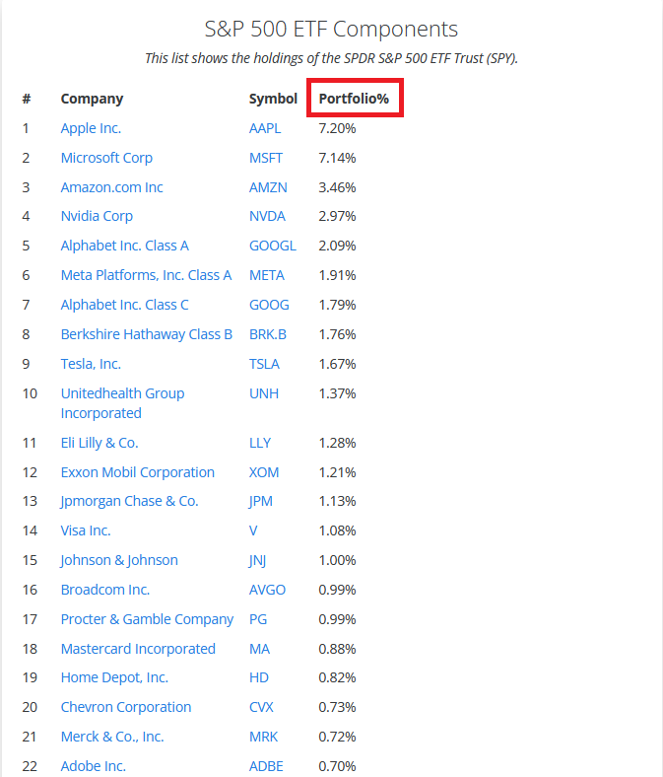Open the Visa Inc. link

point(86,530)
